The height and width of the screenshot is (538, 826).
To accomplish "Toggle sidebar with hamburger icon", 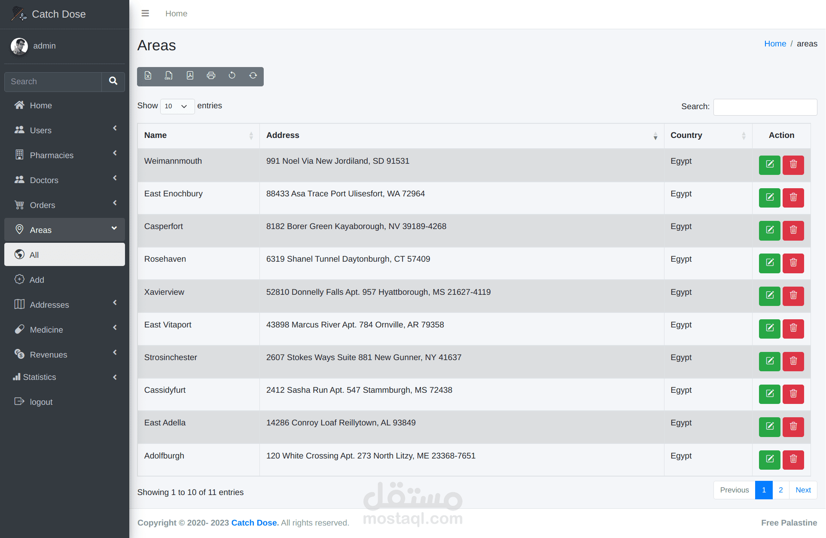I will [145, 13].
